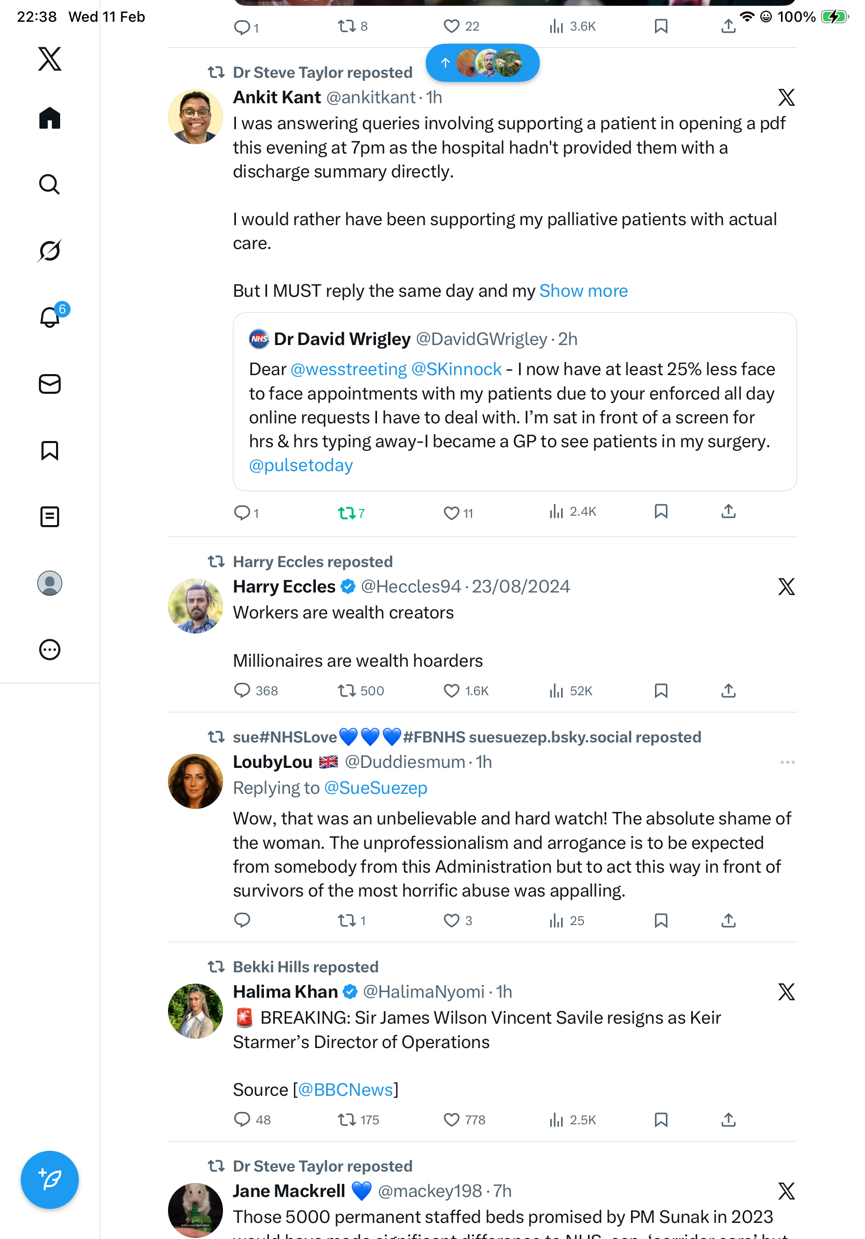Open search from the sidebar
This screenshot has height=1239, width=865.
(50, 185)
